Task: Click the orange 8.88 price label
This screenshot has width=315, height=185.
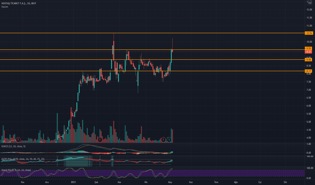Action: point(309,60)
